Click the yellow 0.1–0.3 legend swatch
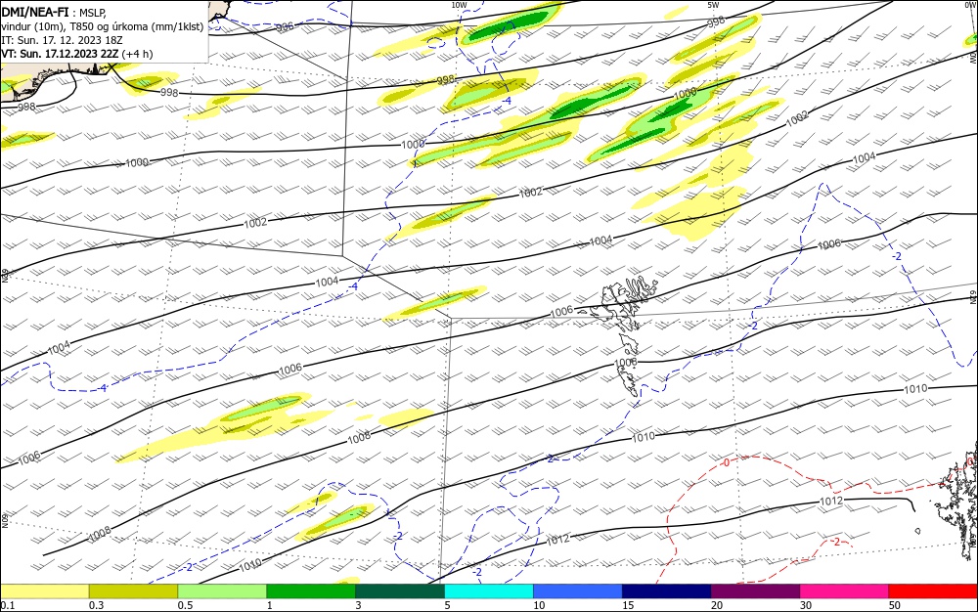This screenshot has height=612, width=978. (x=45, y=591)
